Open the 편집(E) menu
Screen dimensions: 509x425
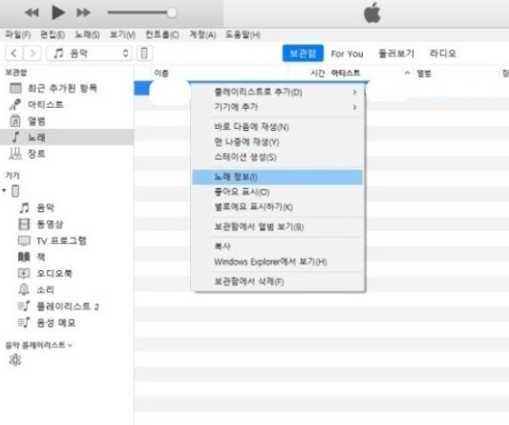(x=53, y=34)
